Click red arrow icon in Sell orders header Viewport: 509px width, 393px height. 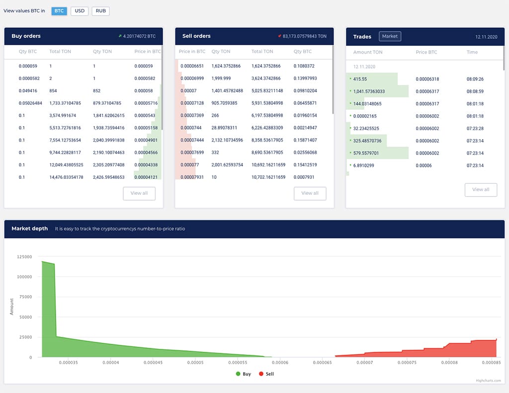(279, 36)
